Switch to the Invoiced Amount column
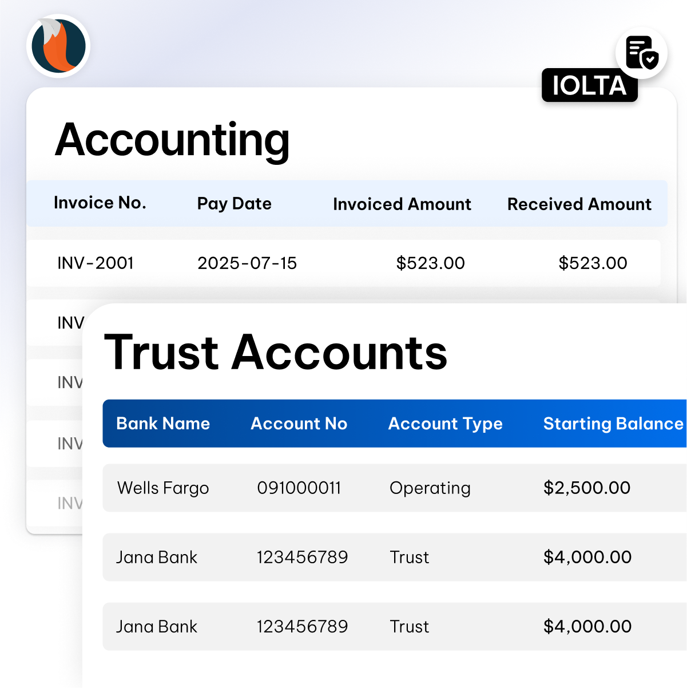The width and height of the screenshot is (687, 688). point(402,204)
